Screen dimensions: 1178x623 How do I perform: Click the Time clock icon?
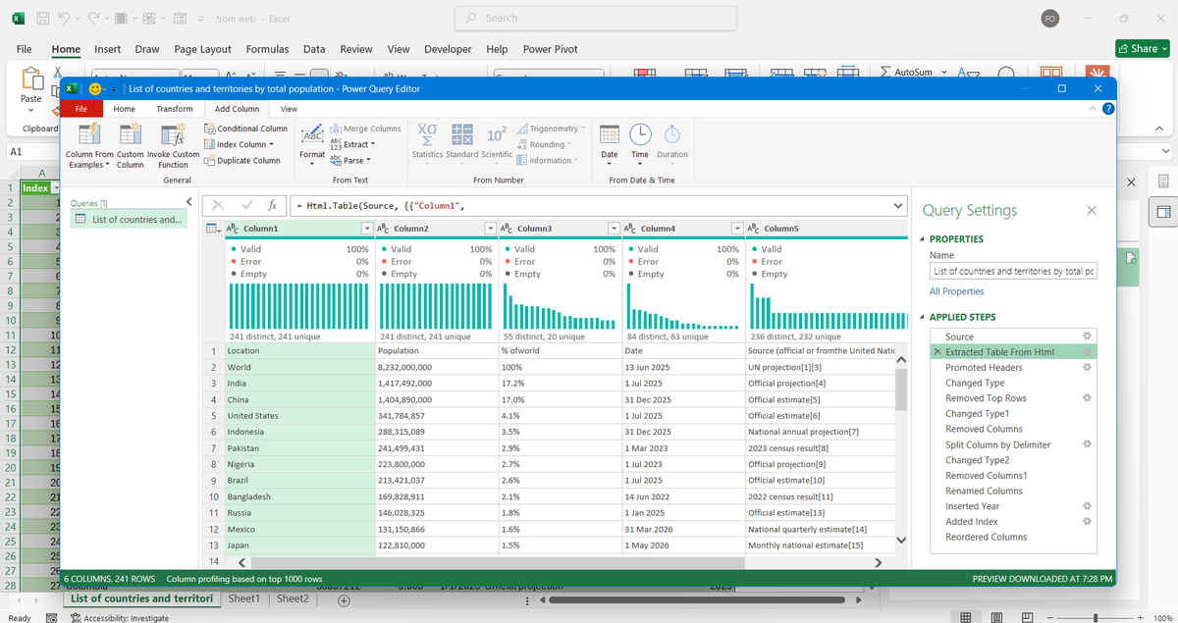[x=640, y=134]
